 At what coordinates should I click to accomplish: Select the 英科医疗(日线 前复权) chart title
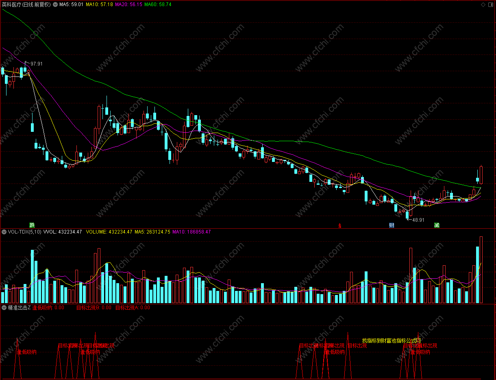[26, 4]
